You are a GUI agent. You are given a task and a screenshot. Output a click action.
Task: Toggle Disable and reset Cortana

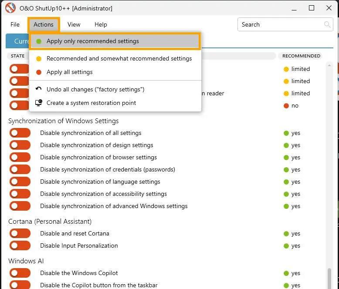pos(20,233)
